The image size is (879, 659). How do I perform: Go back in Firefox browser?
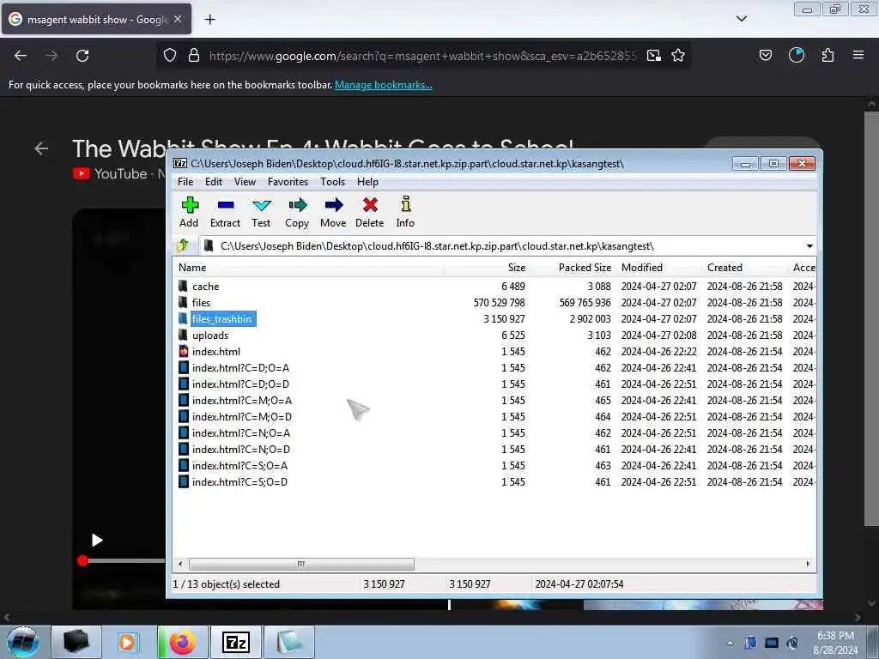[21, 56]
